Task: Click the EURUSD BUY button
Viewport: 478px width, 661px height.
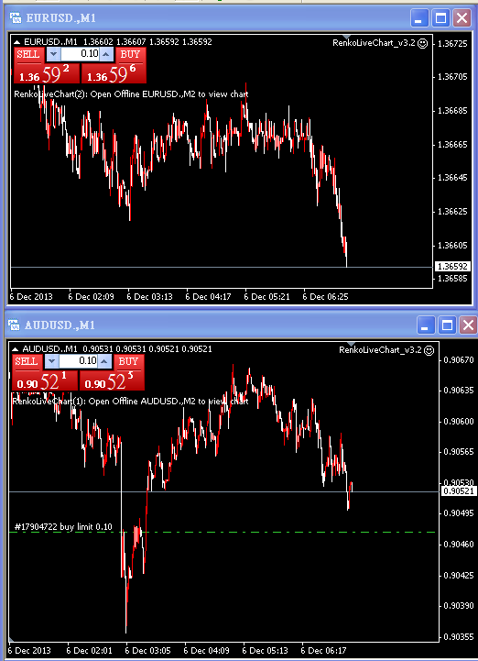Action: pyautogui.click(x=130, y=54)
